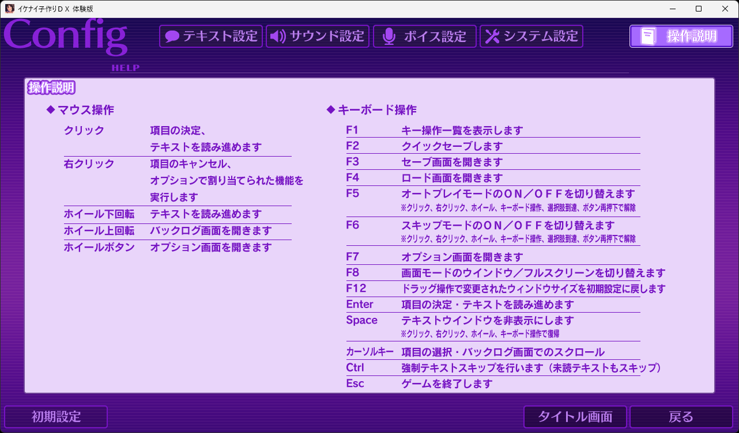Click the large Config logo heading
The image size is (739, 433).
click(65, 37)
